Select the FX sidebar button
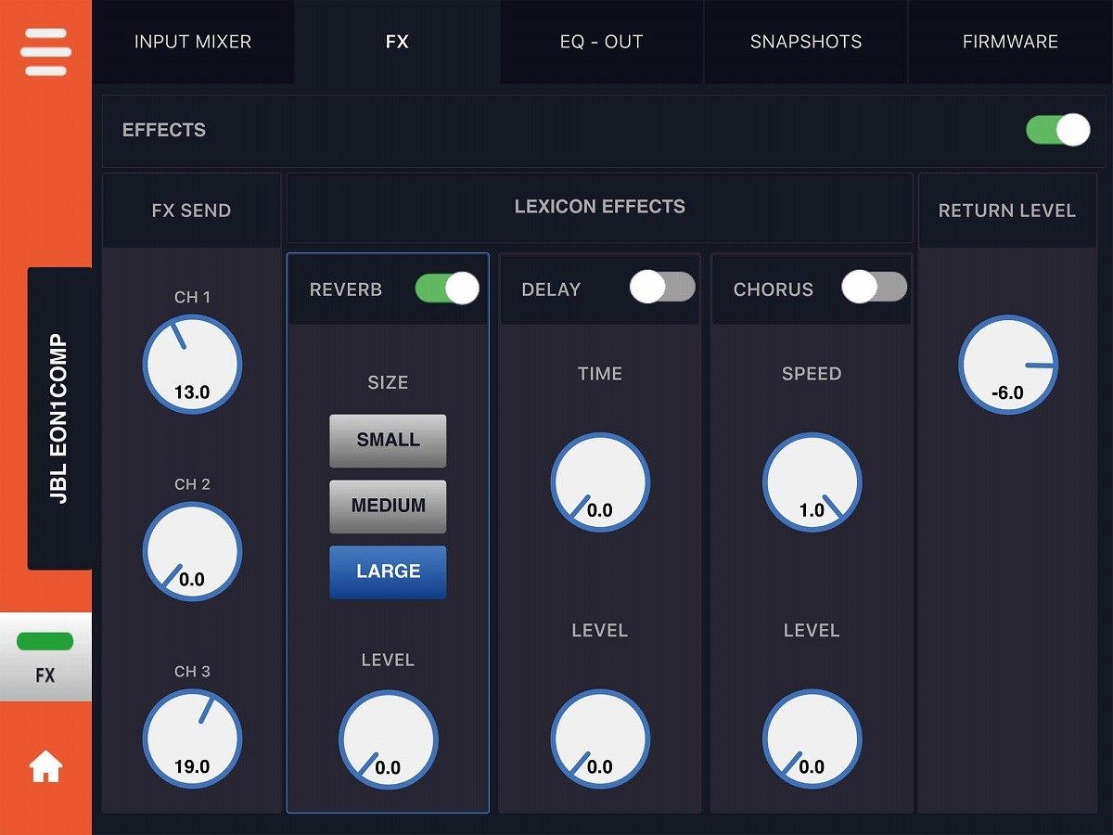The image size is (1113, 835). coord(45,657)
